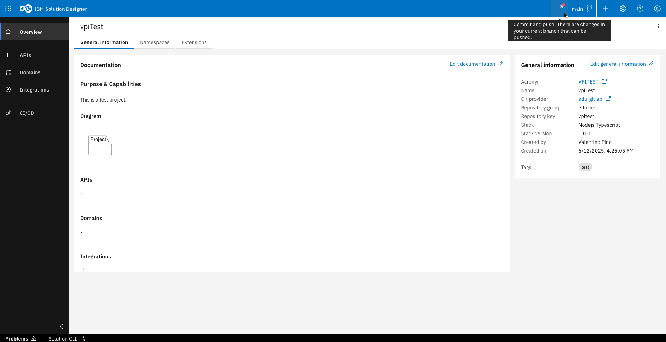Viewport: 666px width, 342px height.
Task: Click Edit documentation
Action: 472,64
